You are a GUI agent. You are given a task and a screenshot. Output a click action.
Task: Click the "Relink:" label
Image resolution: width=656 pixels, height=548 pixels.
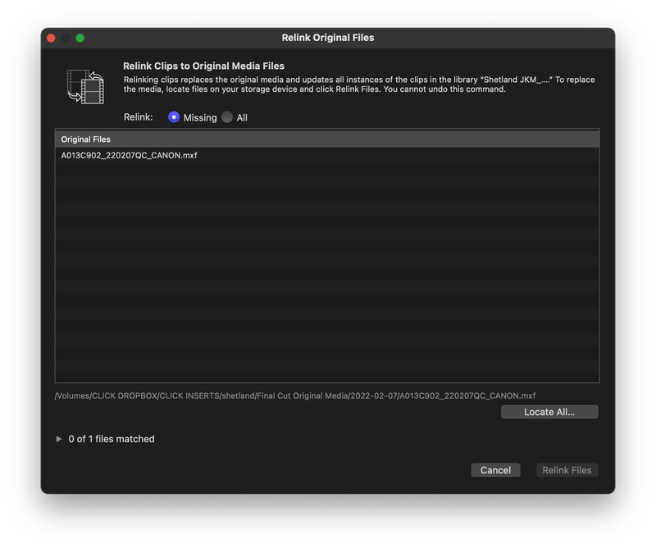(x=139, y=116)
